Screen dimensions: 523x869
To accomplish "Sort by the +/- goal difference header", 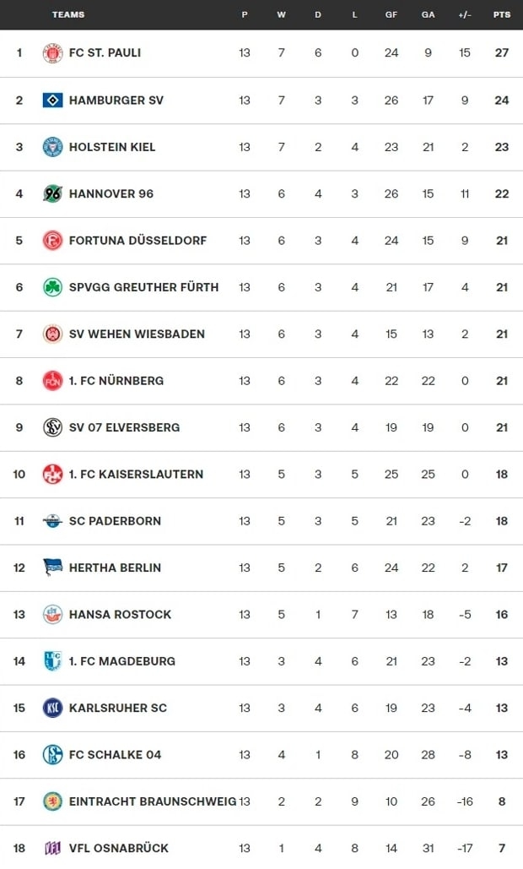I will pyautogui.click(x=465, y=14).
